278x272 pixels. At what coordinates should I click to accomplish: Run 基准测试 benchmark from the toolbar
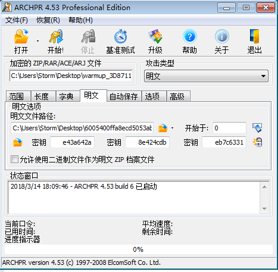pos(120,37)
